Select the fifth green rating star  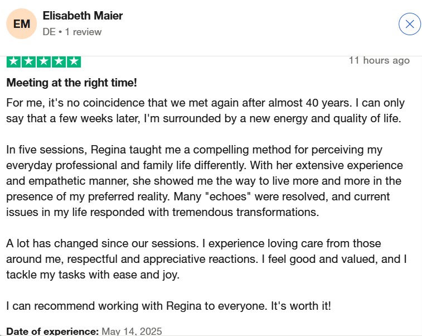coord(74,61)
